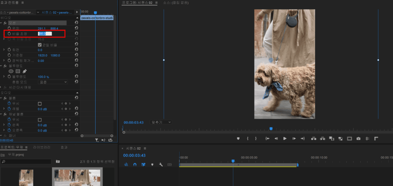Click the Lift button
Image resolution: width=393 pixels, height=186 pixels.
click(x=314, y=139)
